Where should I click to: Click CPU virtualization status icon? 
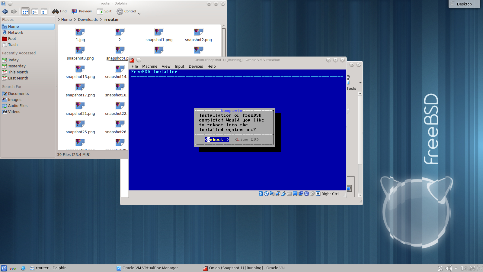(307, 194)
